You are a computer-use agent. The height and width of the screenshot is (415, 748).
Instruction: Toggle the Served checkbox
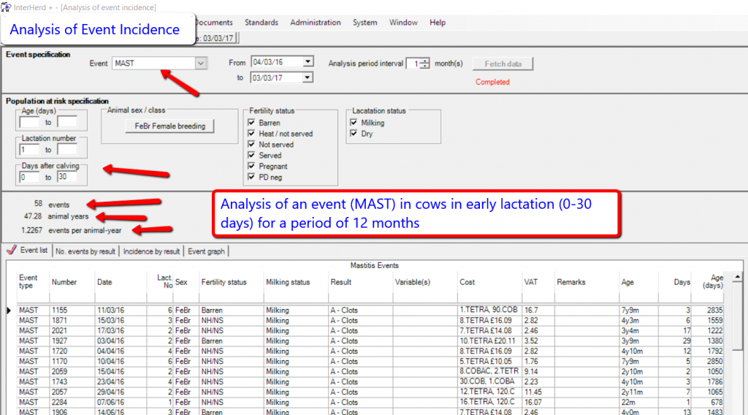pos(251,156)
